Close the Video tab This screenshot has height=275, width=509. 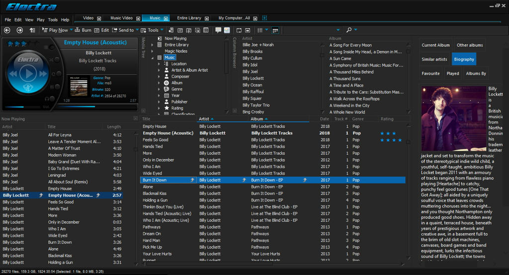(x=99, y=18)
